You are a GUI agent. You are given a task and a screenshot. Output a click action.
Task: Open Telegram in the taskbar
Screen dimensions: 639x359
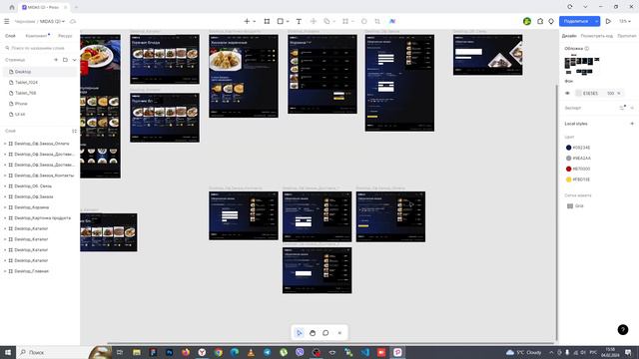click(x=267, y=352)
